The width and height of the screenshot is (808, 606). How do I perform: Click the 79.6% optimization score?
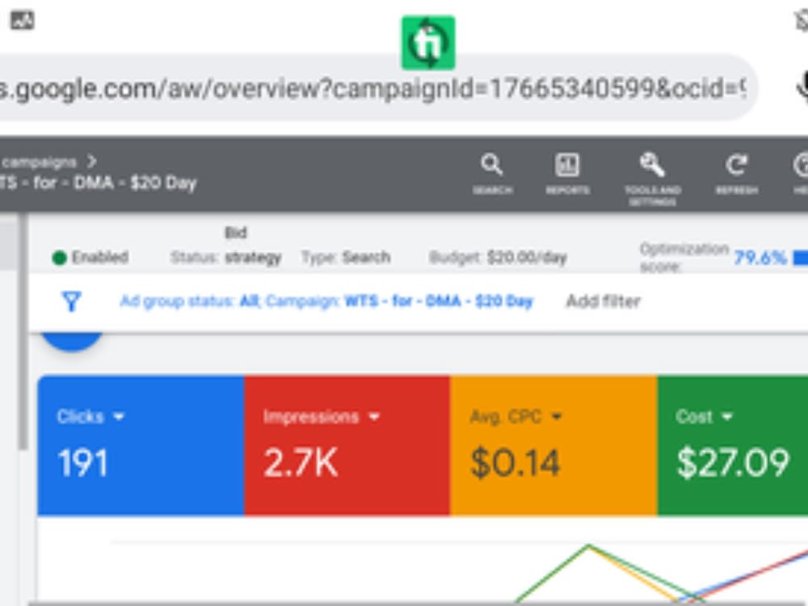[760, 257]
